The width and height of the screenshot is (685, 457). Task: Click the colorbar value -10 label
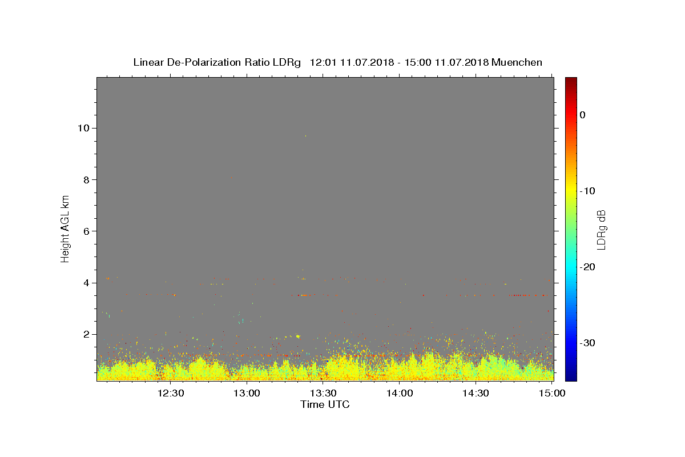[587, 191]
